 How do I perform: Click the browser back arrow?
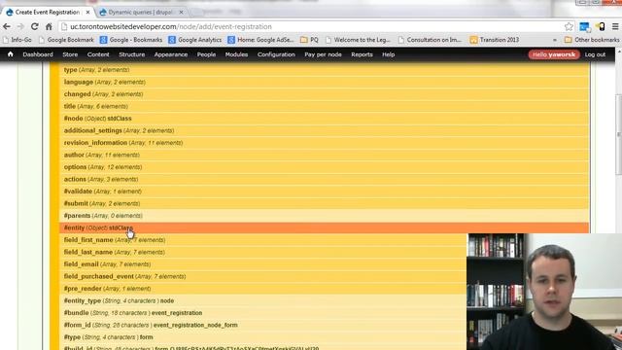(7, 26)
